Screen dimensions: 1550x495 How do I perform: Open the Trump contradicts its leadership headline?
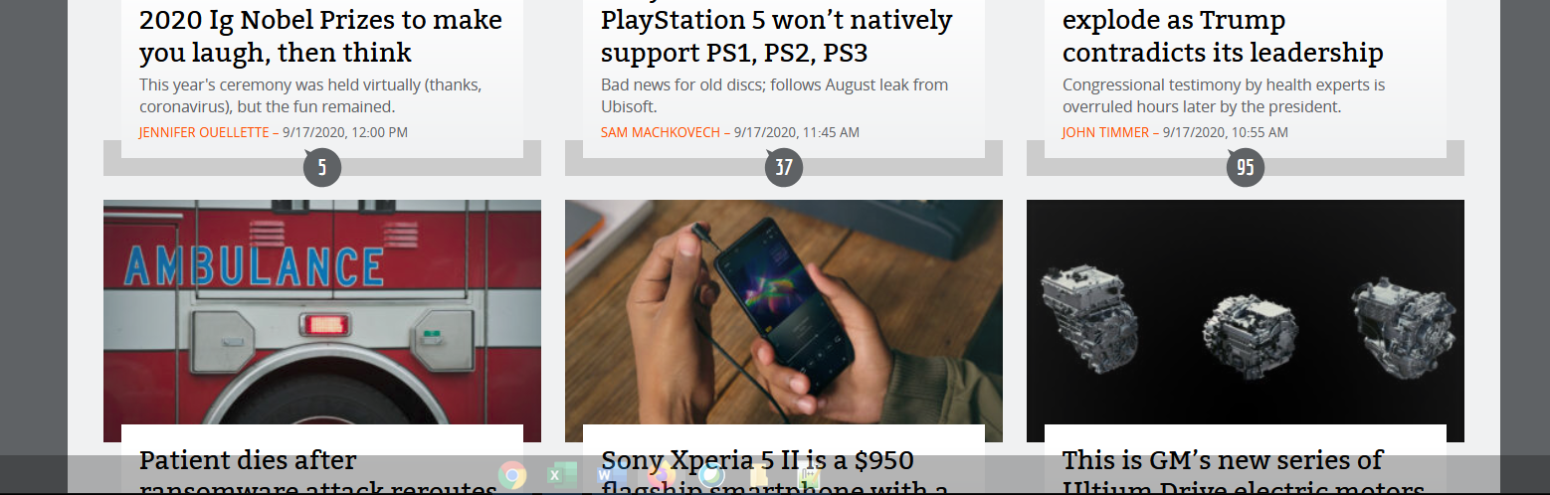1223,36
